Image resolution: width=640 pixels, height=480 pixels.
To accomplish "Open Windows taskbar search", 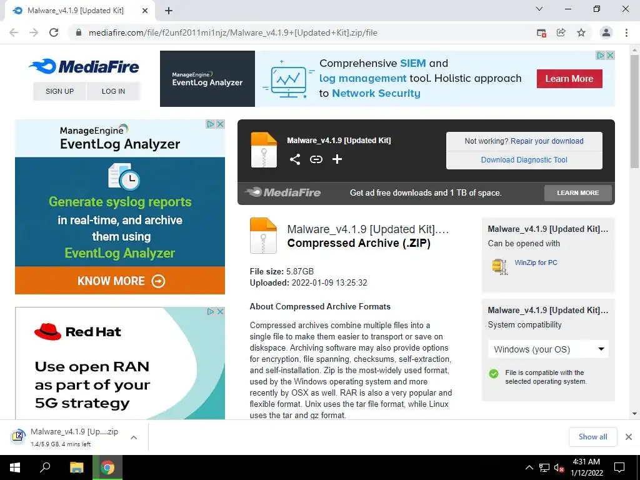I will click(45, 467).
